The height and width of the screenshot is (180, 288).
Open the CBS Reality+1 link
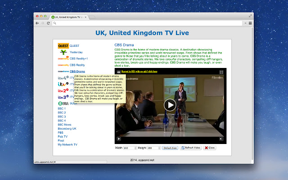(x=79, y=58)
